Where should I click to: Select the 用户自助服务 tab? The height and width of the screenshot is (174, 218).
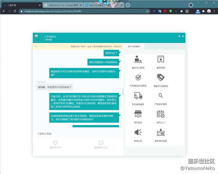click(134, 46)
